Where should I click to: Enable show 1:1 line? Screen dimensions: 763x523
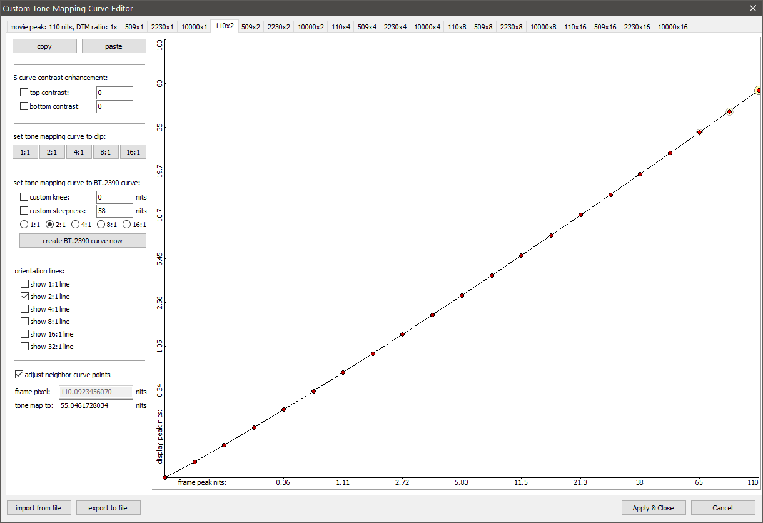click(24, 284)
